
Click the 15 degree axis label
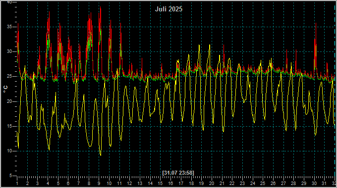[x=9, y=126]
